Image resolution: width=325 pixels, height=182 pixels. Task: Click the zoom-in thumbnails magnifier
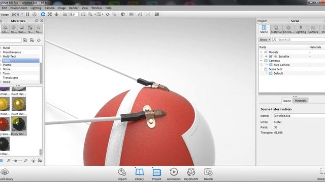[26, 160]
